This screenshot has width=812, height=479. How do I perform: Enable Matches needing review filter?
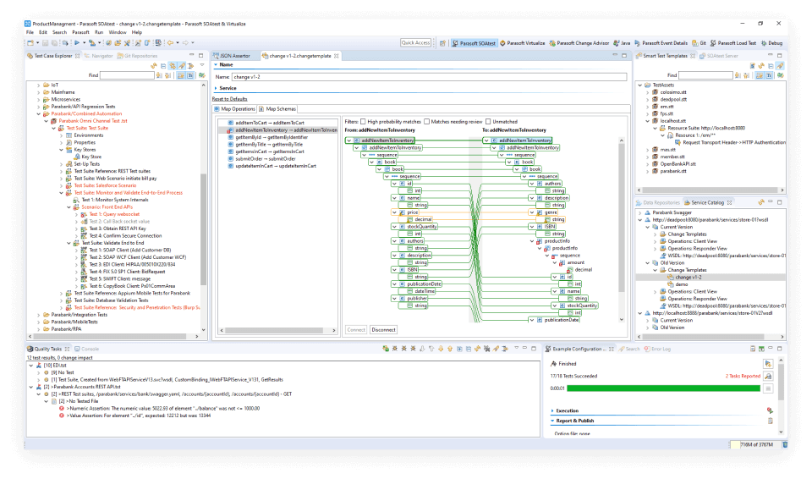point(426,122)
